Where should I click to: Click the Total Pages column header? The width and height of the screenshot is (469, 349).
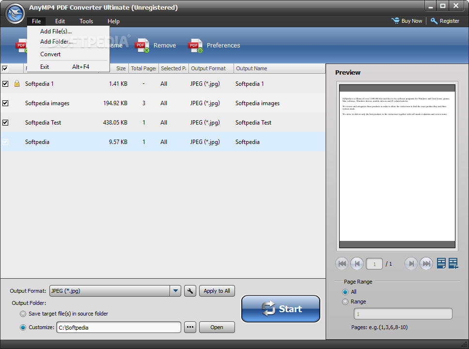coord(143,68)
